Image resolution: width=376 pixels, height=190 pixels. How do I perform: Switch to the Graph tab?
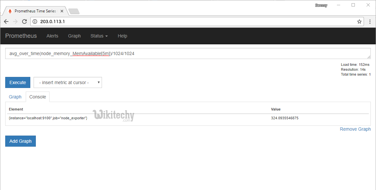click(x=15, y=97)
